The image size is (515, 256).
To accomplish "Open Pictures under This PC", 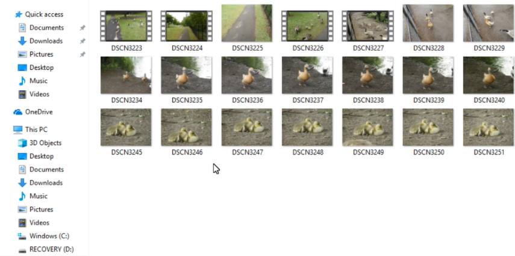I will 42,210.
